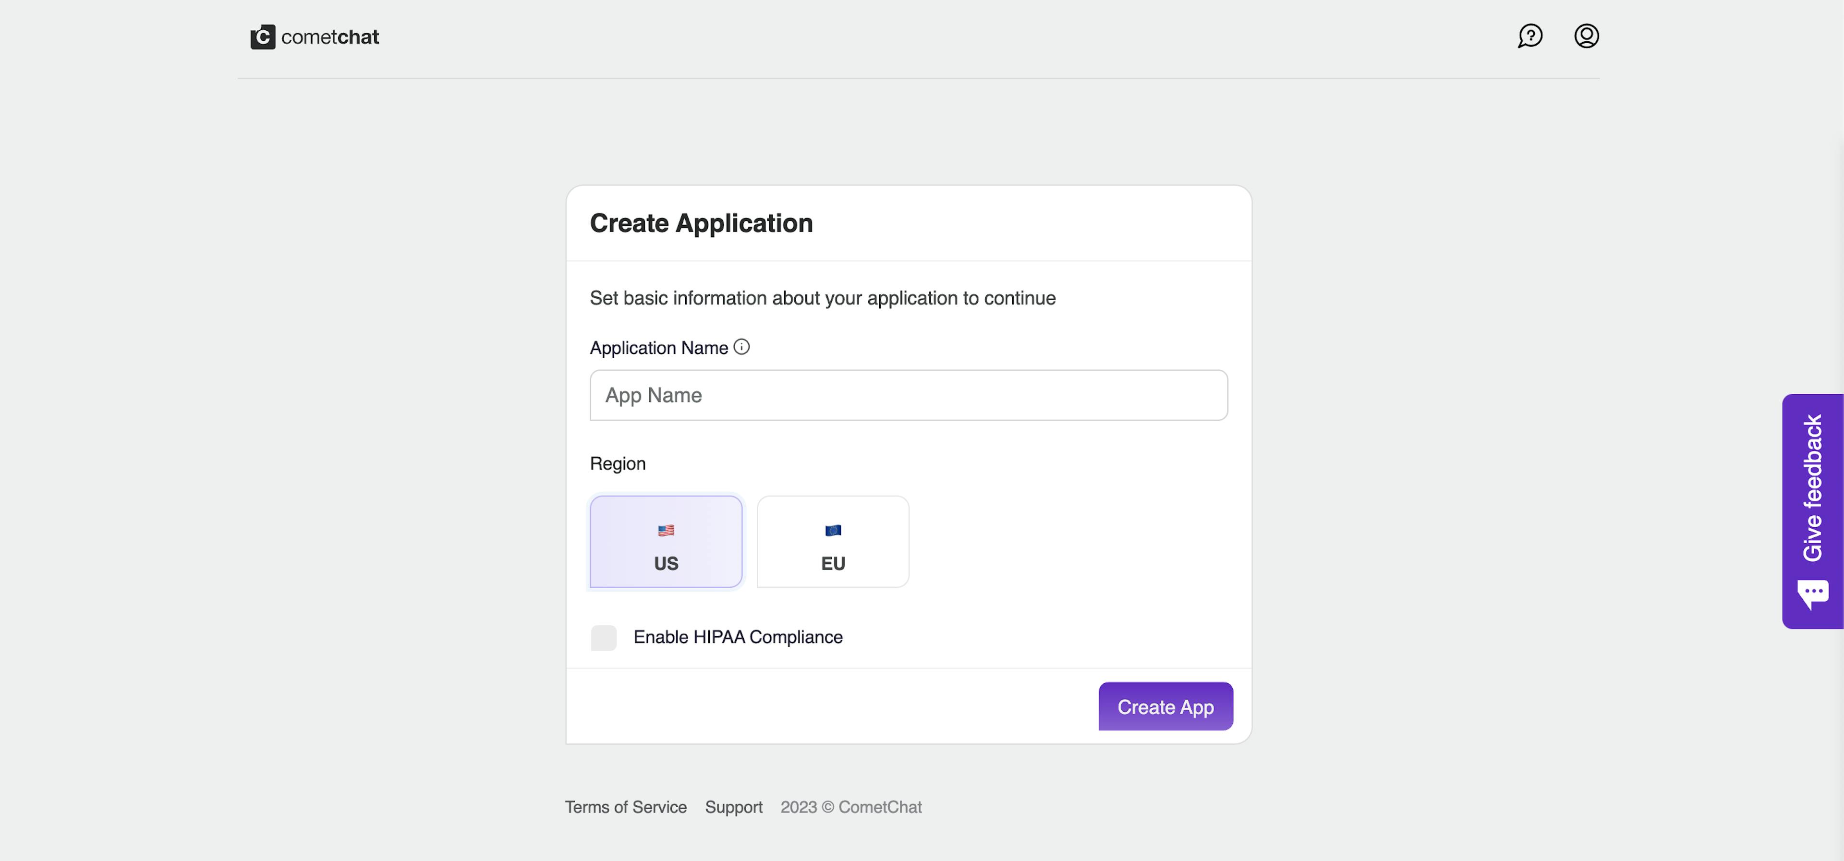The height and width of the screenshot is (861, 1844).
Task: Enable HIPAA Compliance
Action: pyautogui.click(x=603, y=637)
